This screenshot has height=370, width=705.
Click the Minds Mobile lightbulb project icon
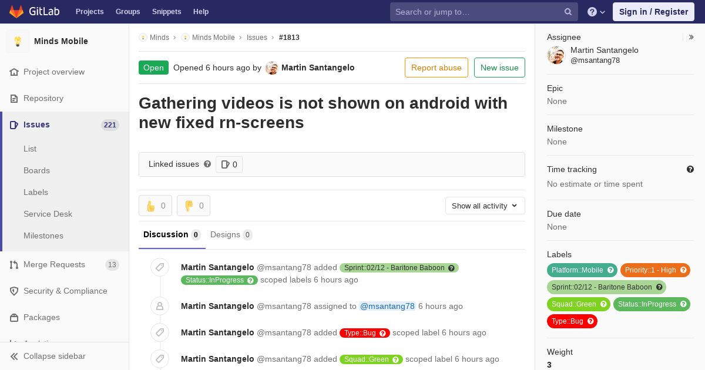tap(18, 41)
